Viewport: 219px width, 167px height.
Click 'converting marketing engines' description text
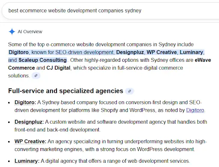pos(48,149)
